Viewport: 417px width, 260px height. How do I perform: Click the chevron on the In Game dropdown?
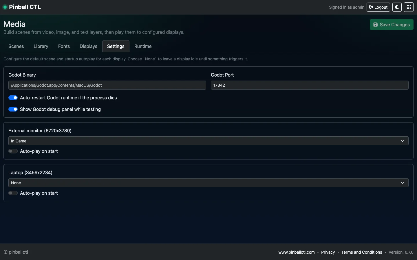pos(402,141)
